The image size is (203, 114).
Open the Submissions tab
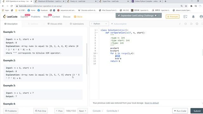[77, 24]
